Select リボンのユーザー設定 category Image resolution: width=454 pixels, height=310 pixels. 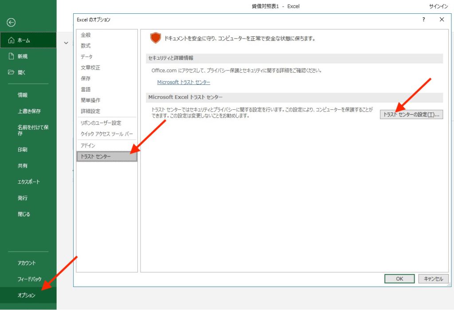pyautogui.click(x=106, y=123)
